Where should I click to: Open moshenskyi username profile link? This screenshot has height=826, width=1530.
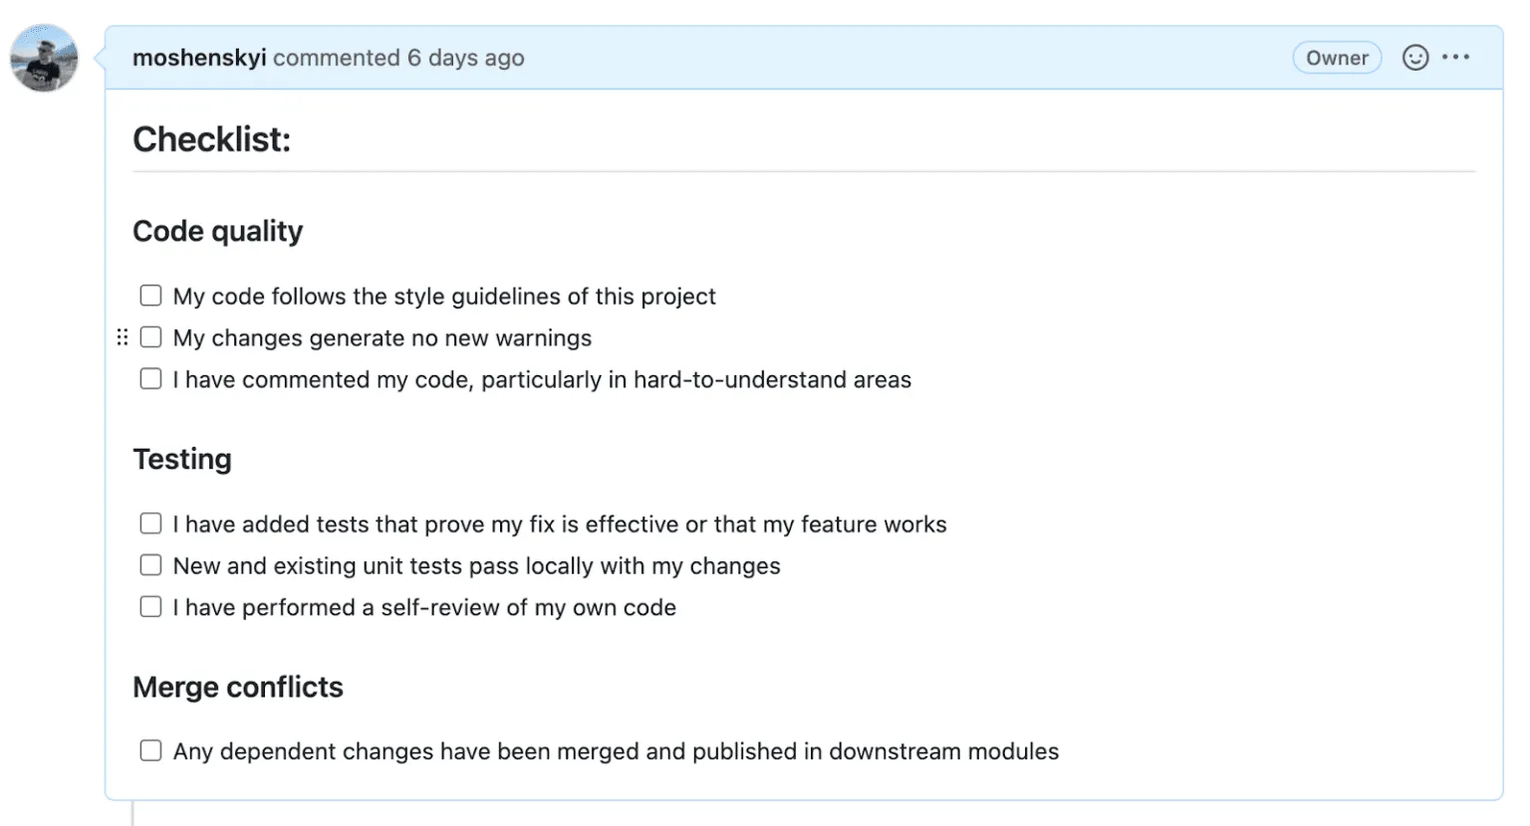point(199,58)
